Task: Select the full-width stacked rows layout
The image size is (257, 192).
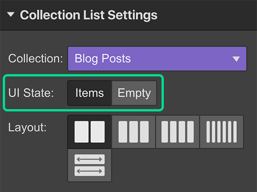Action: (x=89, y=165)
